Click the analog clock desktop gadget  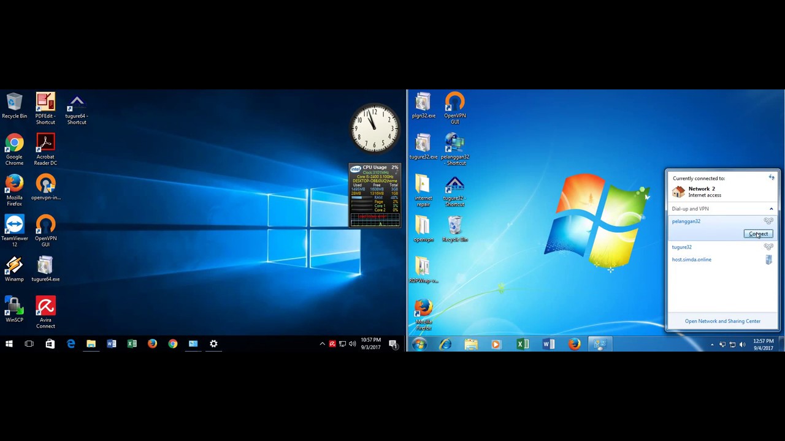(x=375, y=128)
